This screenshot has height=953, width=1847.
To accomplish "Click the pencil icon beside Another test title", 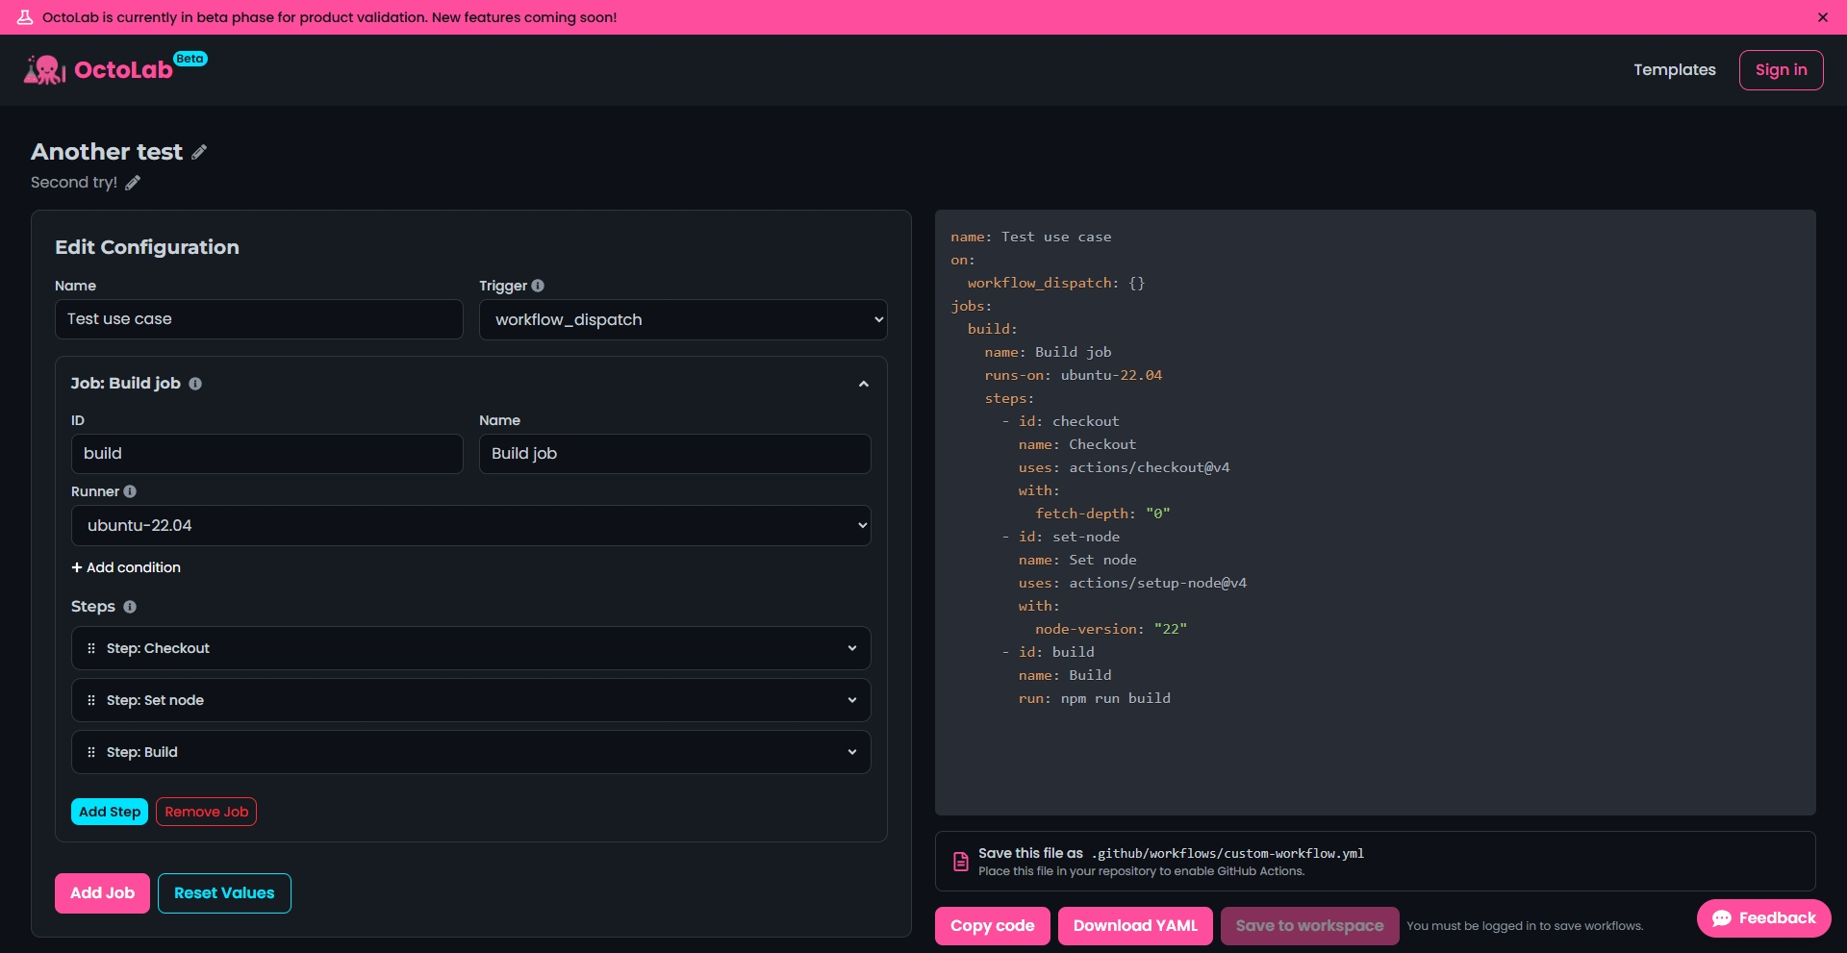I will [199, 152].
